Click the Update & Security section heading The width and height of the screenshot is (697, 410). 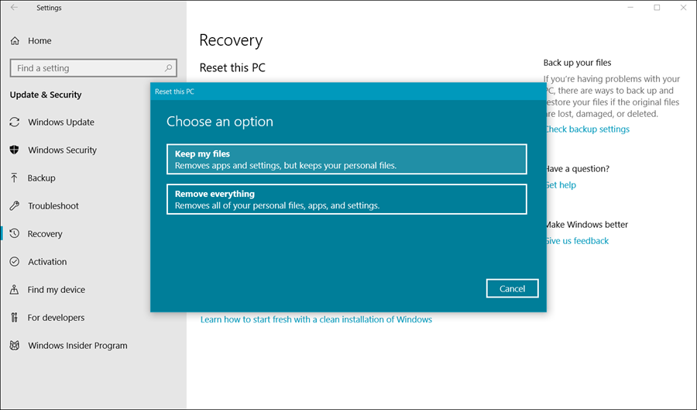click(46, 95)
